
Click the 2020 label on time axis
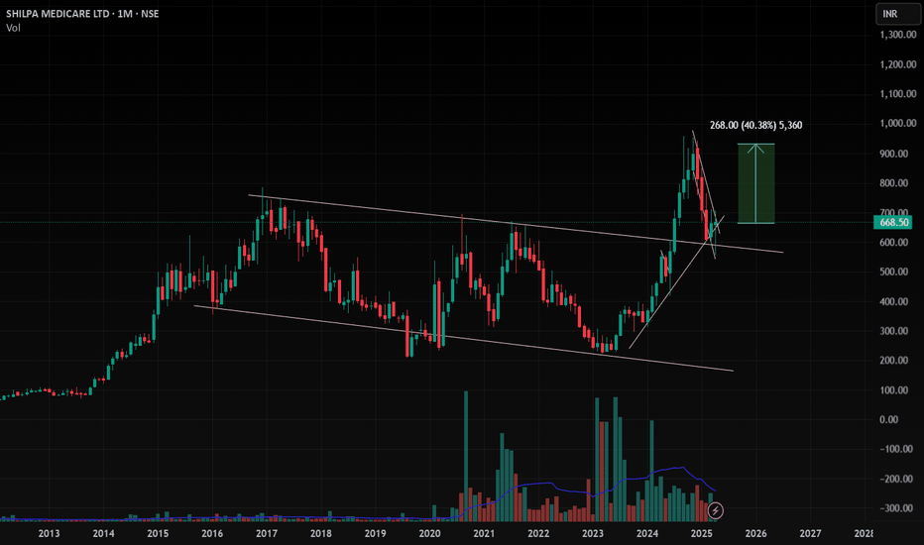point(429,533)
